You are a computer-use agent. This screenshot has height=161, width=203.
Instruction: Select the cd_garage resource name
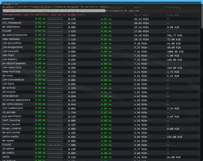(x=9, y=112)
